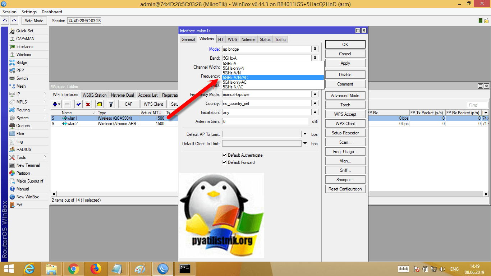Viewport: 491px width, 276px height.
Task: Open the Settings menu
Action: click(x=29, y=12)
